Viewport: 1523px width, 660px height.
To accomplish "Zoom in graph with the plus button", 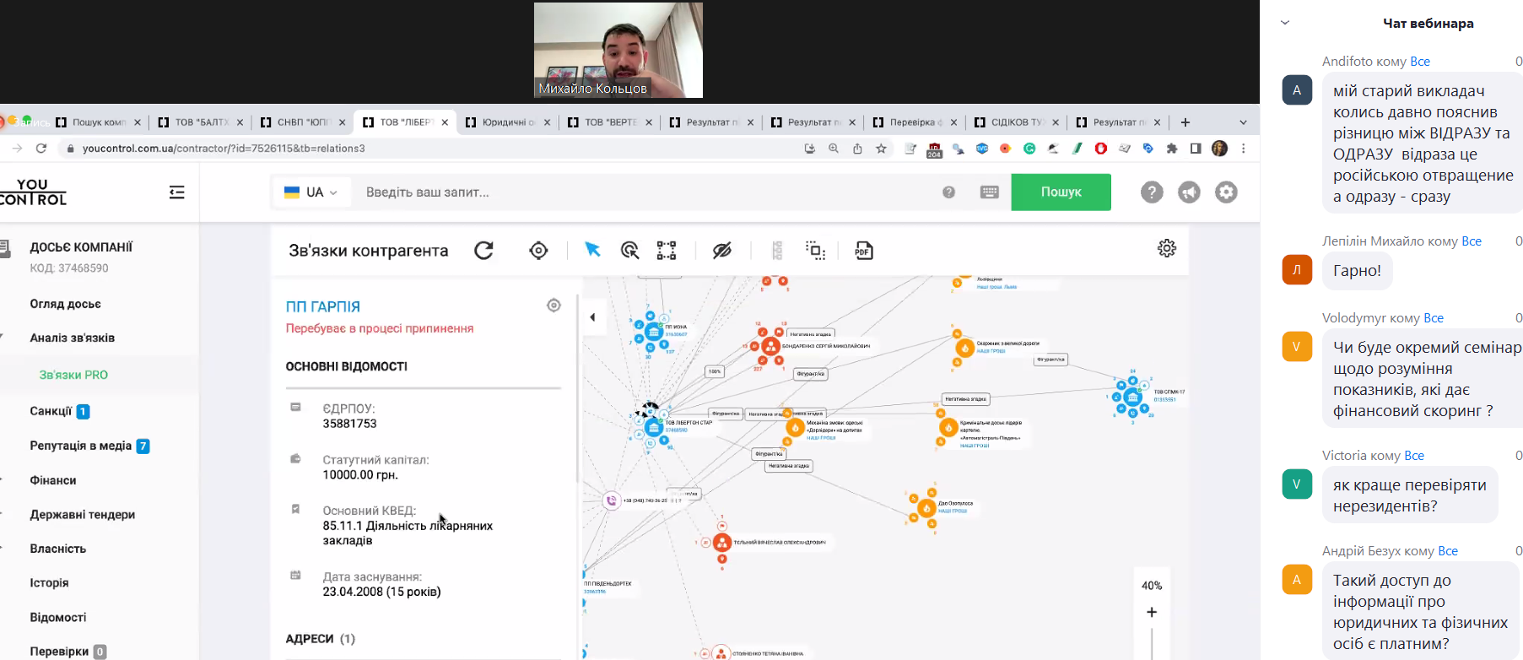I will coord(1152,612).
